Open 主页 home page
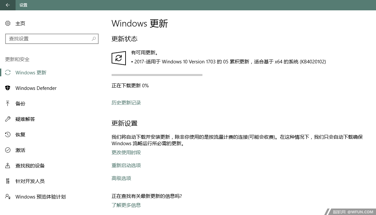The height and width of the screenshot is (215, 376). [x=20, y=23]
